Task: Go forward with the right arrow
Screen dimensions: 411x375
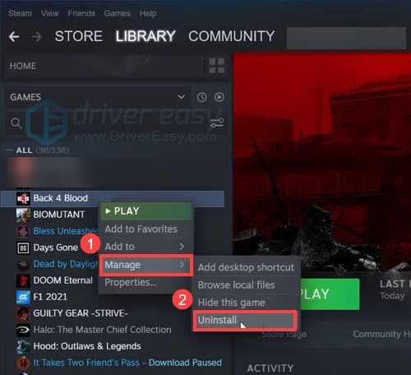Action: point(36,36)
